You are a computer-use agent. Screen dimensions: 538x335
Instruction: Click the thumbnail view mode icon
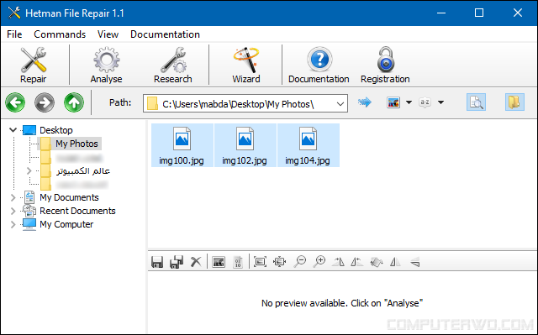393,102
